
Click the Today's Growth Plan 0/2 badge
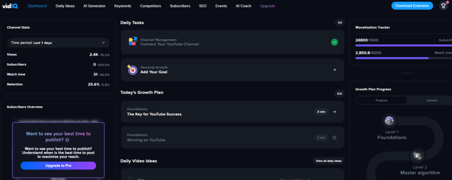[x=339, y=93]
